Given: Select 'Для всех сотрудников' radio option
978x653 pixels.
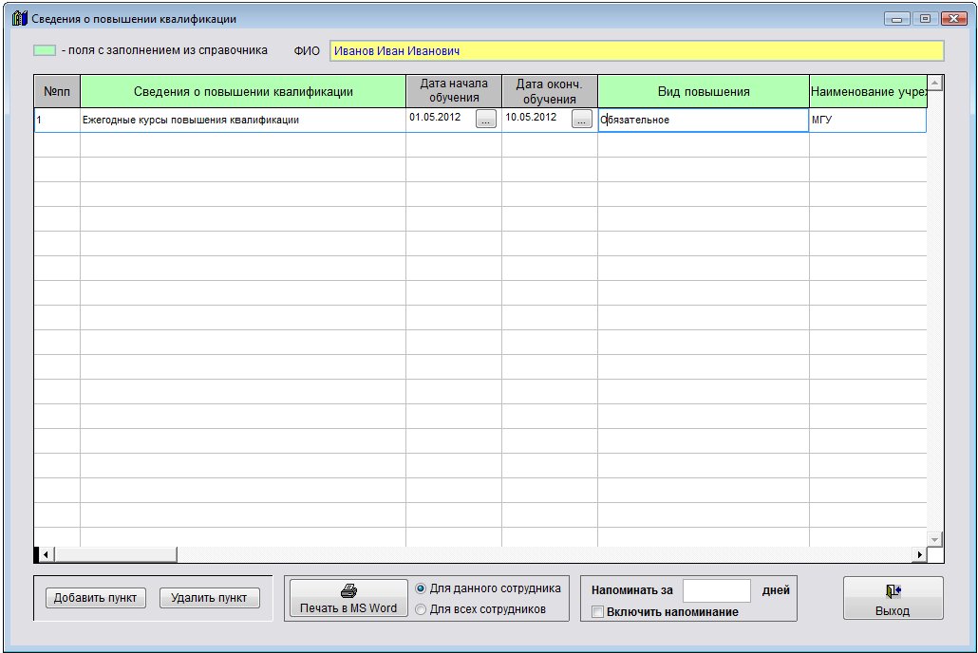Looking at the screenshot, I should point(421,609).
